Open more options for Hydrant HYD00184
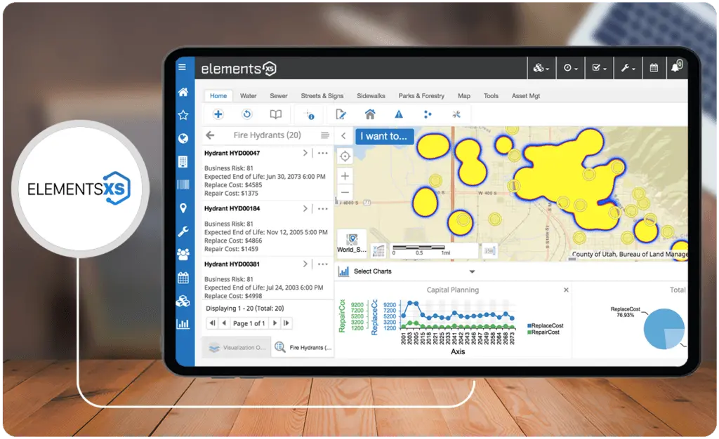This screenshot has width=719, height=439. (323, 209)
